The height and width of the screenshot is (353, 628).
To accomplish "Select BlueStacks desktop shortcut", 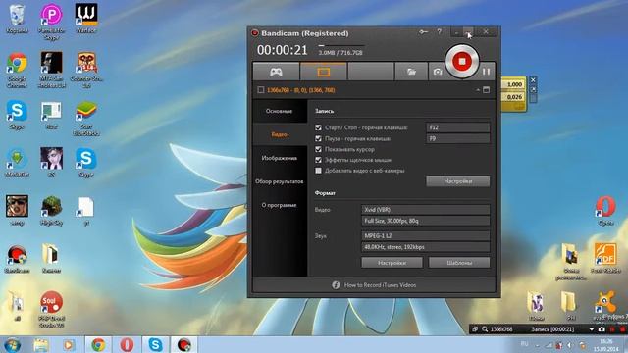I will click(86, 119).
